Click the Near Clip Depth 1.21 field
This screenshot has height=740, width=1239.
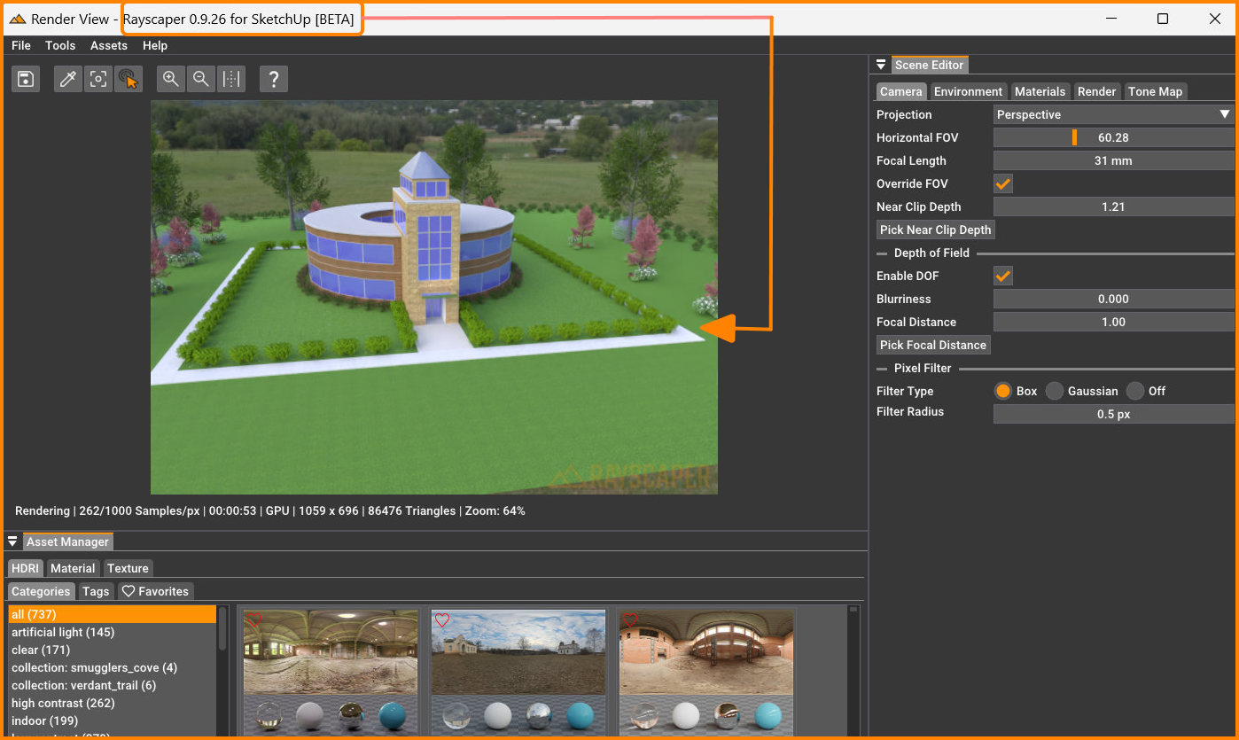tap(1113, 206)
